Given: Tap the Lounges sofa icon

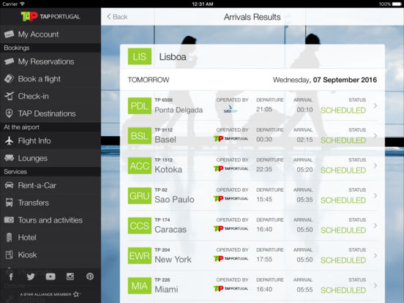Looking at the screenshot, I should coord(9,158).
